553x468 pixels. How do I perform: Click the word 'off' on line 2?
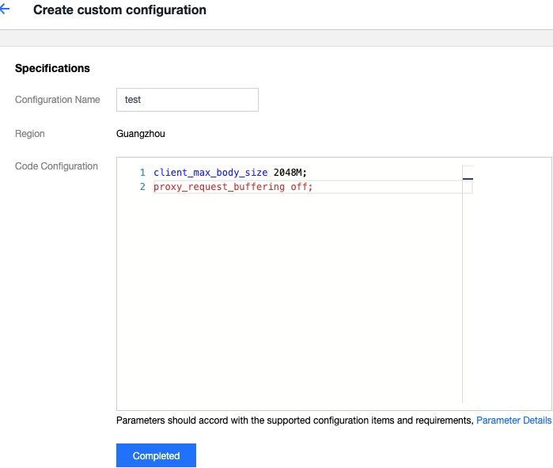301,187
